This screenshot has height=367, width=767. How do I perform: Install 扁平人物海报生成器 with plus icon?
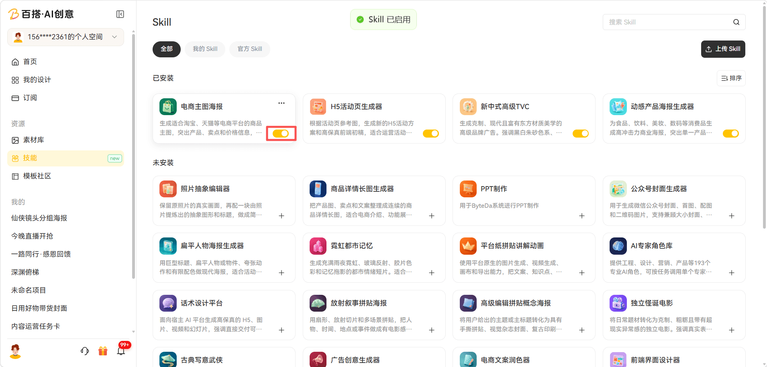tap(282, 273)
